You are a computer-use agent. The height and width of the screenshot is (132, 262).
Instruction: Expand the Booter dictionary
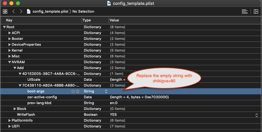tap(9, 39)
